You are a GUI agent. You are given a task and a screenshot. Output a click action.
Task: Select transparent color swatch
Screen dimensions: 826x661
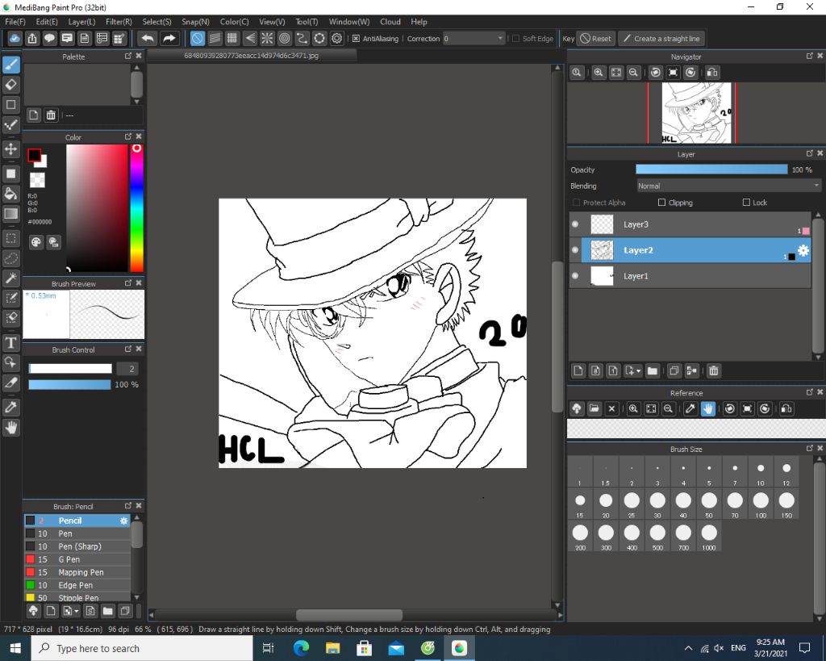(37, 180)
